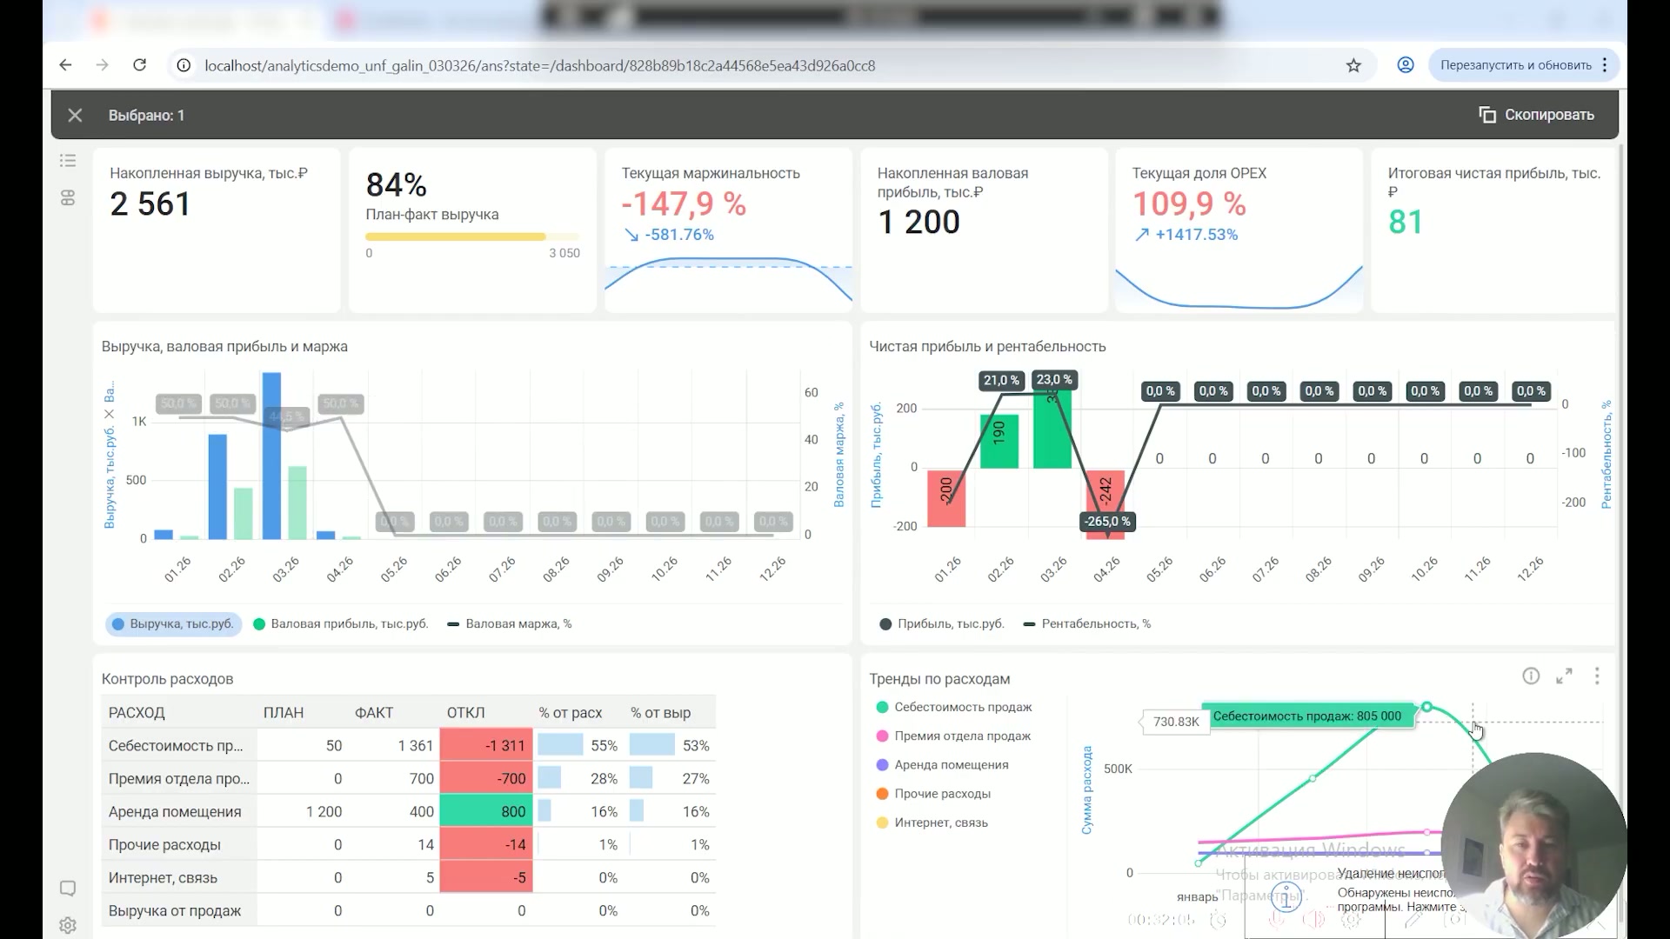Viewport: 1670px width, 939px height.
Task: Bookmark this page with star icon
Action: [1353, 65]
